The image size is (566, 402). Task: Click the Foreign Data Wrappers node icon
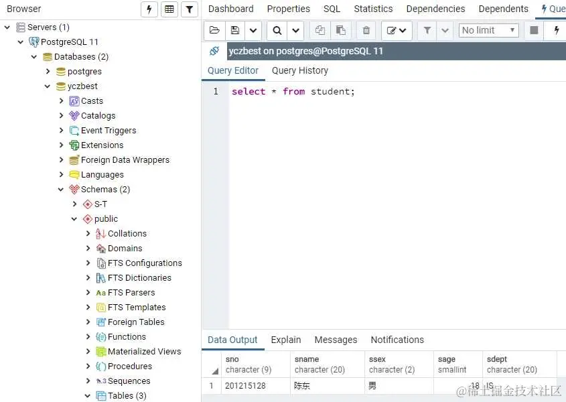pyautogui.click(x=74, y=159)
